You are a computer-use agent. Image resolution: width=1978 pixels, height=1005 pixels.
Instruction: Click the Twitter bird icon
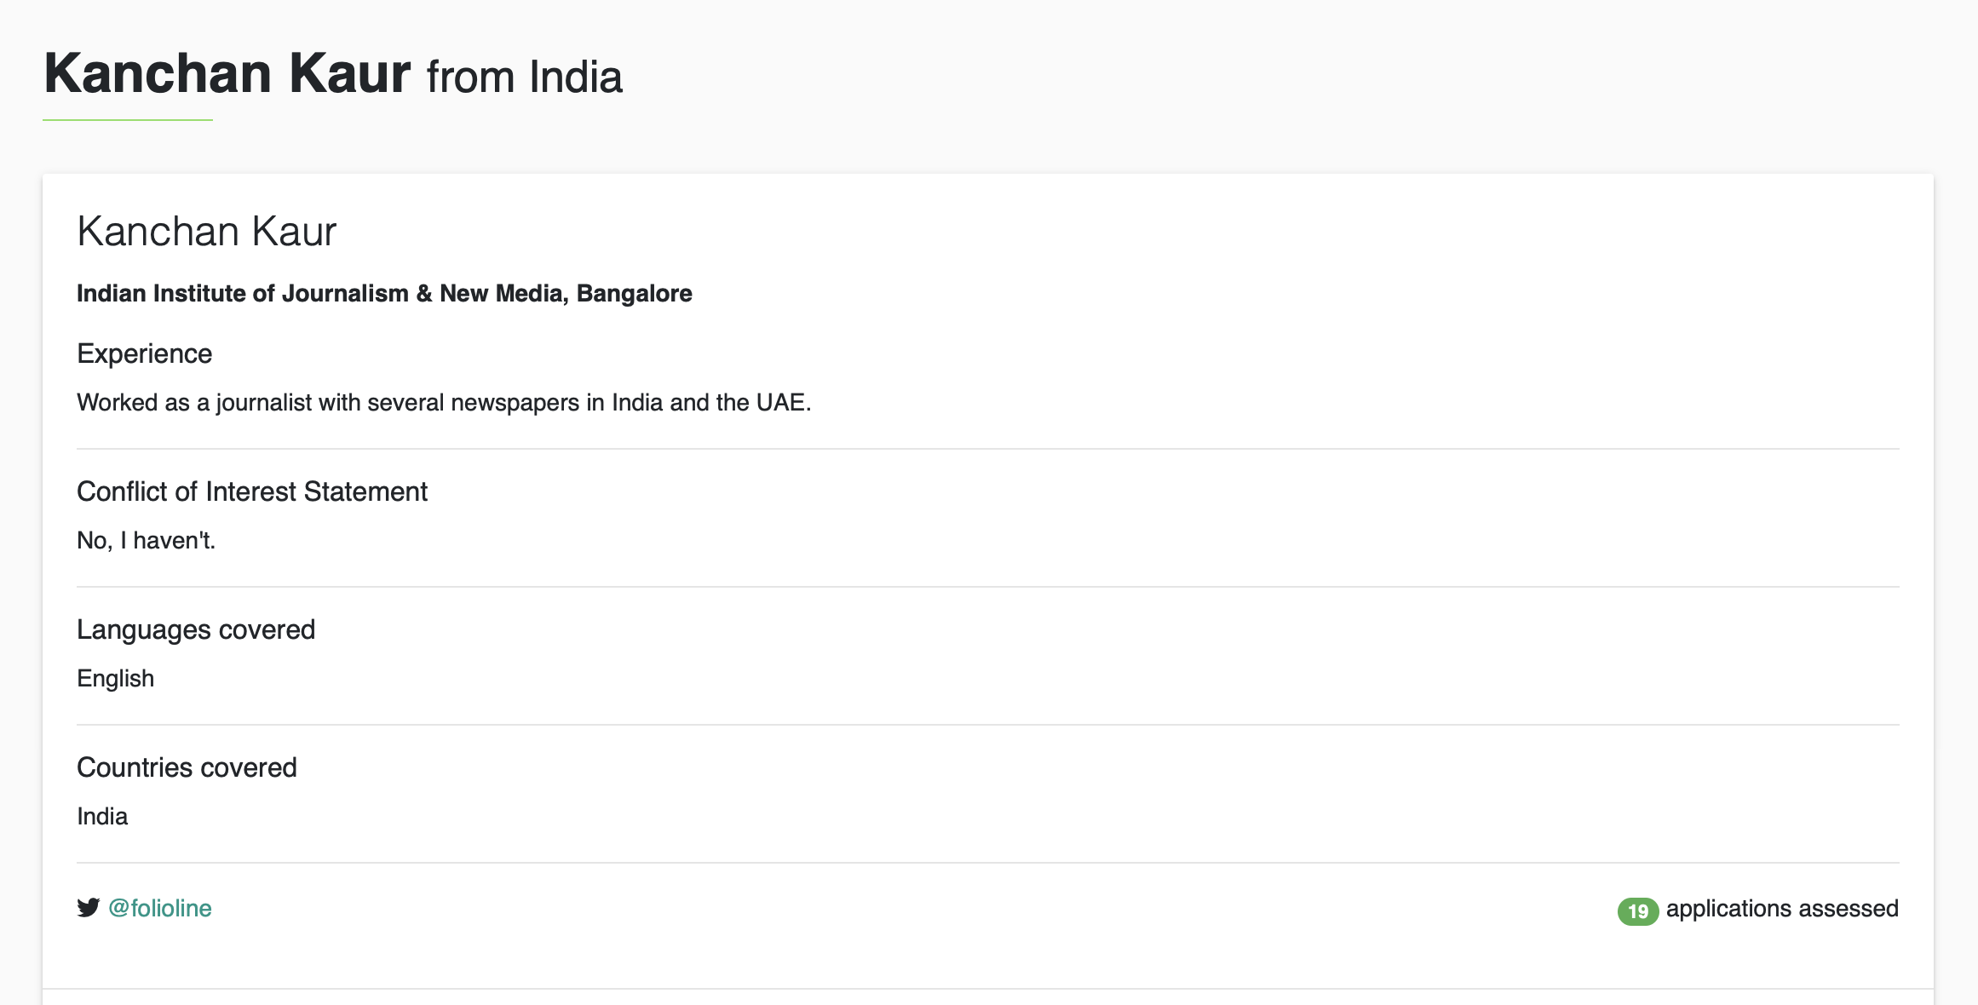[x=88, y=908]
